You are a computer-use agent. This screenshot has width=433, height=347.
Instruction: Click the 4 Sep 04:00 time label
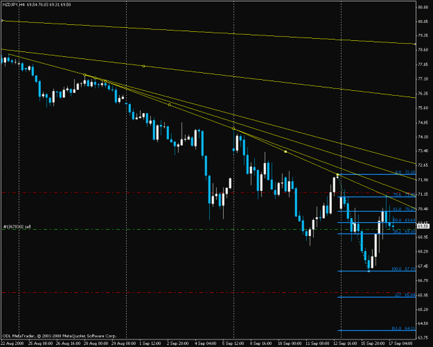[x=206, y=344]
